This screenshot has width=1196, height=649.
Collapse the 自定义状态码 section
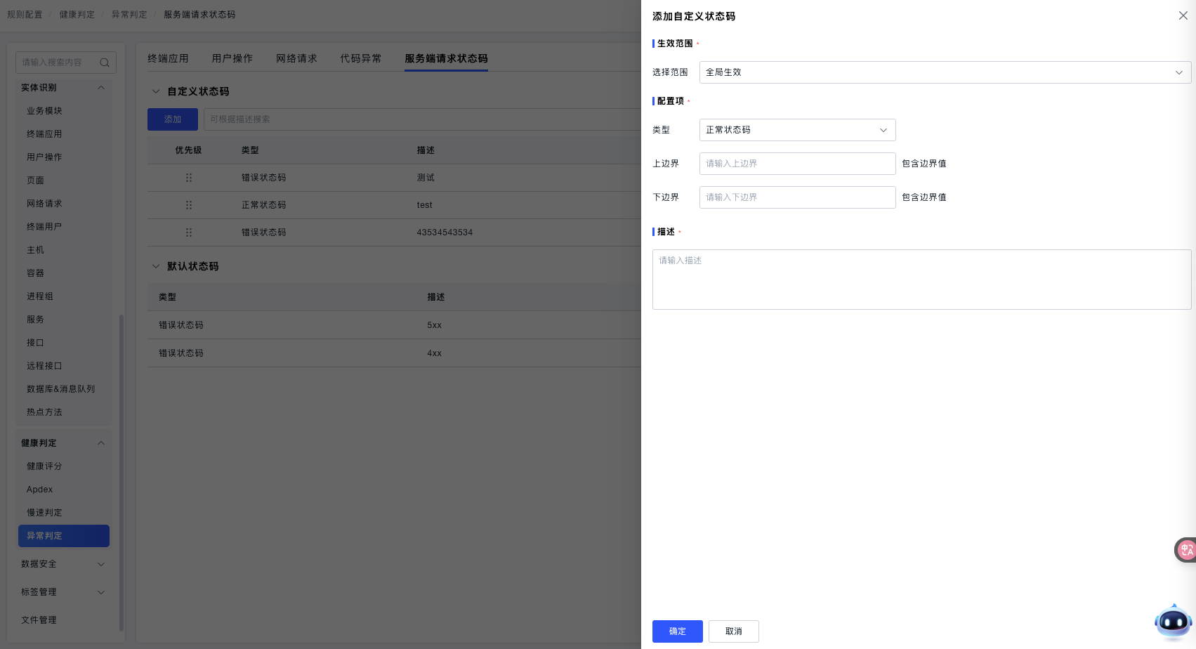coord(156,91)
